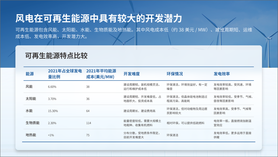Select cell 电效率一般，直接燃烧加剧温室效应
278x157 pixels.
click(x=232, y=123)
